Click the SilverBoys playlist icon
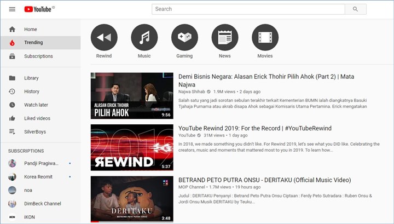The height and width of the screenshot is (224, 394). pyautogui.click(x=12, y=131)
